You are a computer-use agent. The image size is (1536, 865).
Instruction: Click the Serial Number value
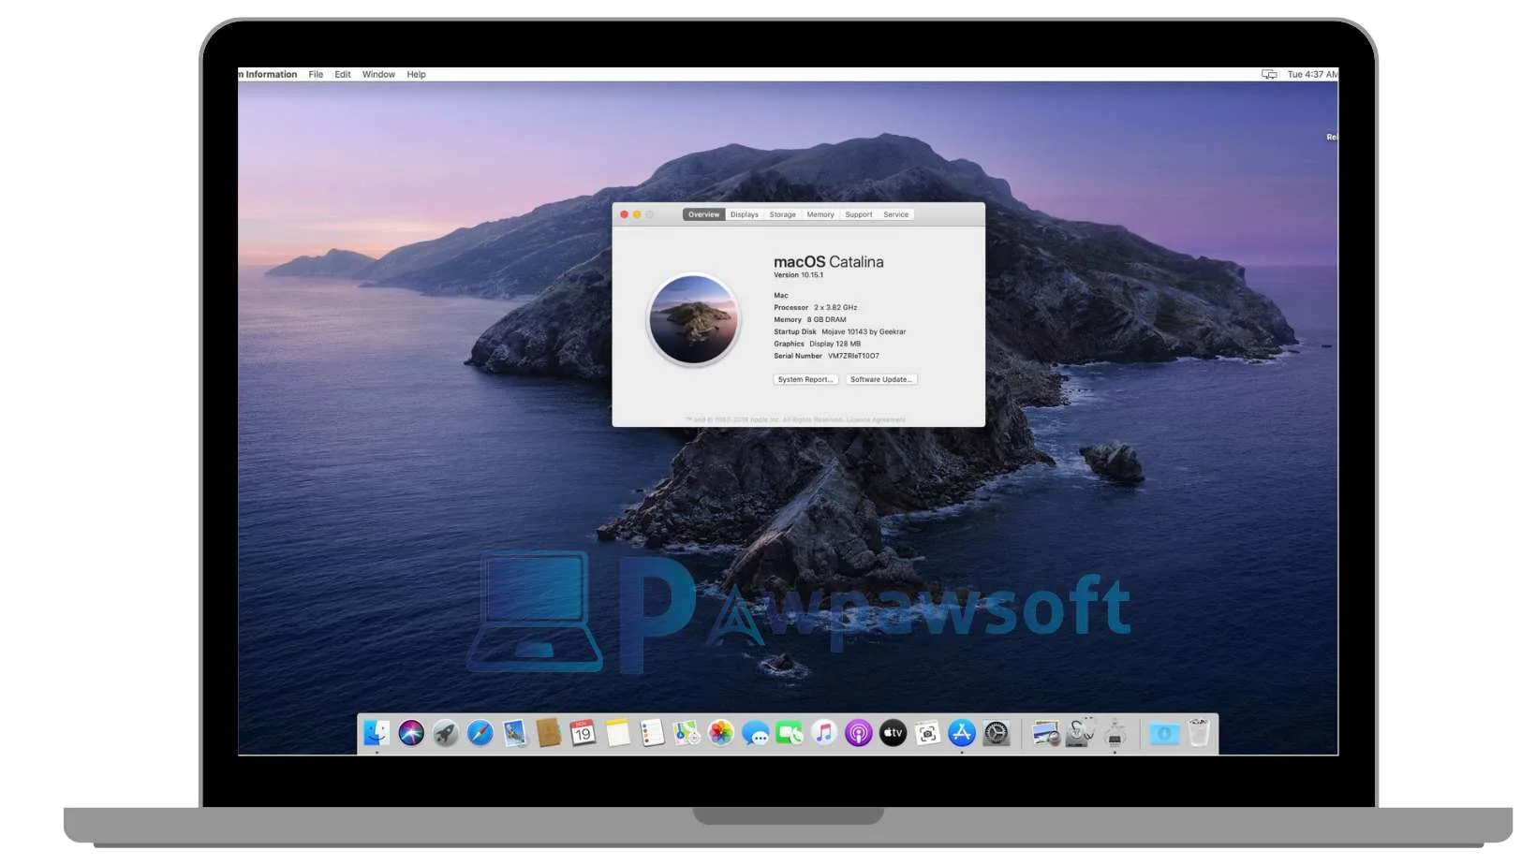click(853, 356)
